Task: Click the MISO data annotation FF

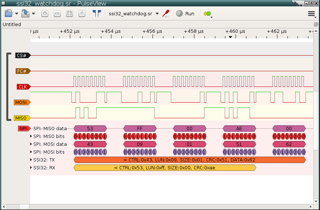Action: tap(140, 129)
